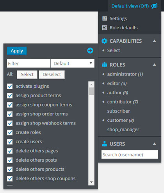This screenshot has height=193, width=164.
Task: Click the Capabilities gear icon
Action: click(104, 41)
